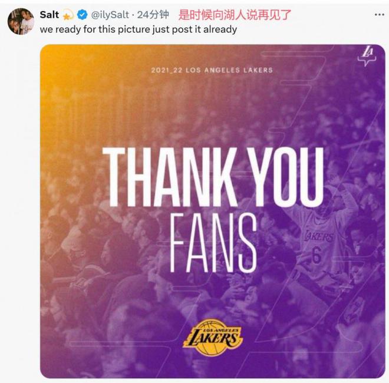Viewport: 389px width, 383px height.
Task: Open the Thank You Fans image
Action: [213, 212]
